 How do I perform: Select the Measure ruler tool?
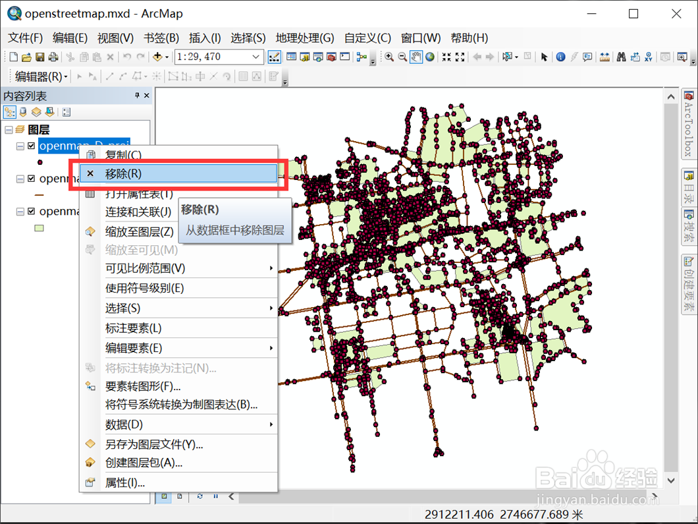click(604, 57)
